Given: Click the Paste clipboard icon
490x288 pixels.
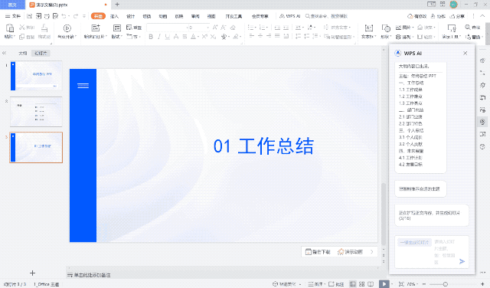Looking at the screenshot, I should point(10,28).
